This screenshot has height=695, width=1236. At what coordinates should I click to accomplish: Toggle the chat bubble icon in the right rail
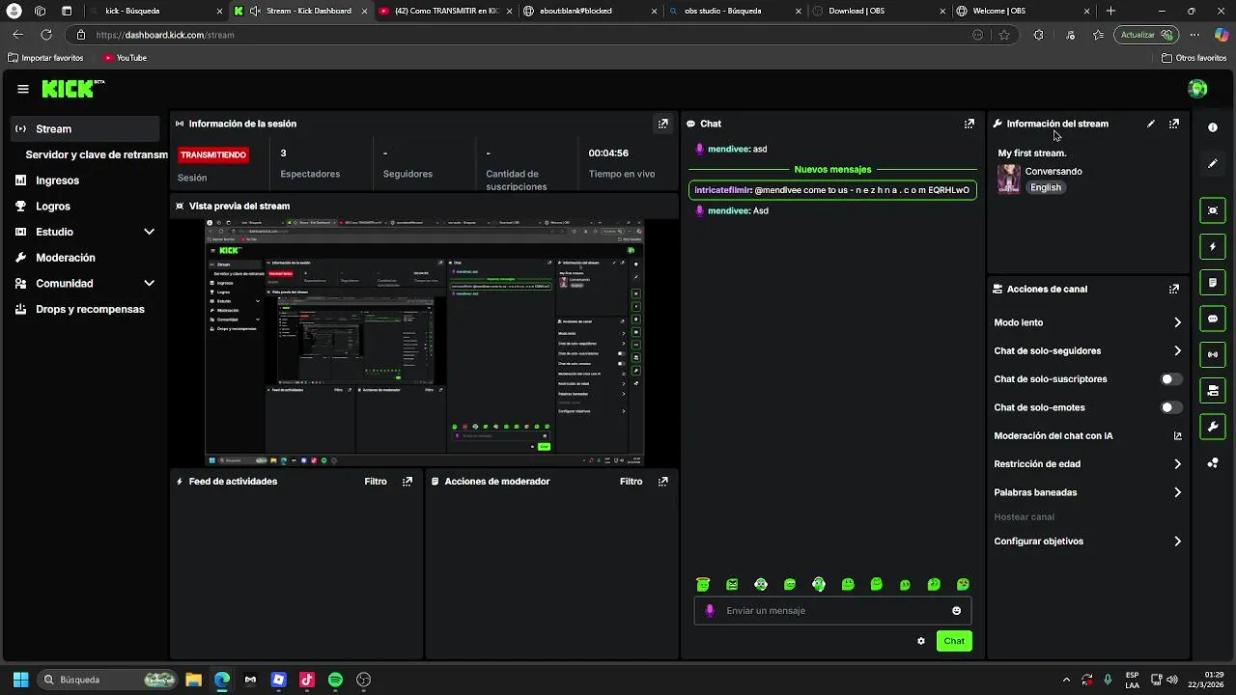pos(1213,319)
